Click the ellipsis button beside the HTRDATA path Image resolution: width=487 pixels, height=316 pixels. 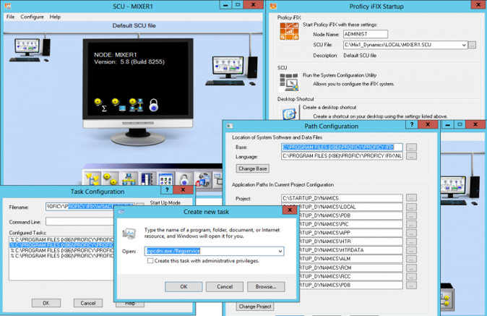(x=411, y=249)
